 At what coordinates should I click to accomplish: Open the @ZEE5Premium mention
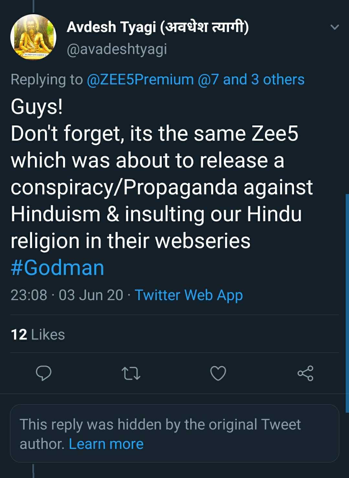140,80
